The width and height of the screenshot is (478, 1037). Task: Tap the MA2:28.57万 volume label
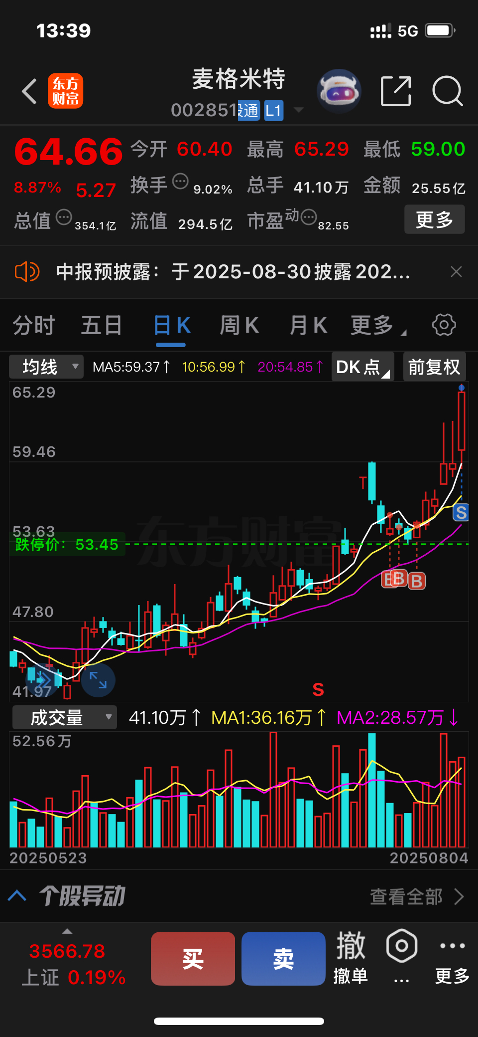tap(397, 718)
